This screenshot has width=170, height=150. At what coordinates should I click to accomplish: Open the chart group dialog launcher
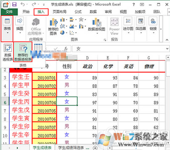coord(105,40)
